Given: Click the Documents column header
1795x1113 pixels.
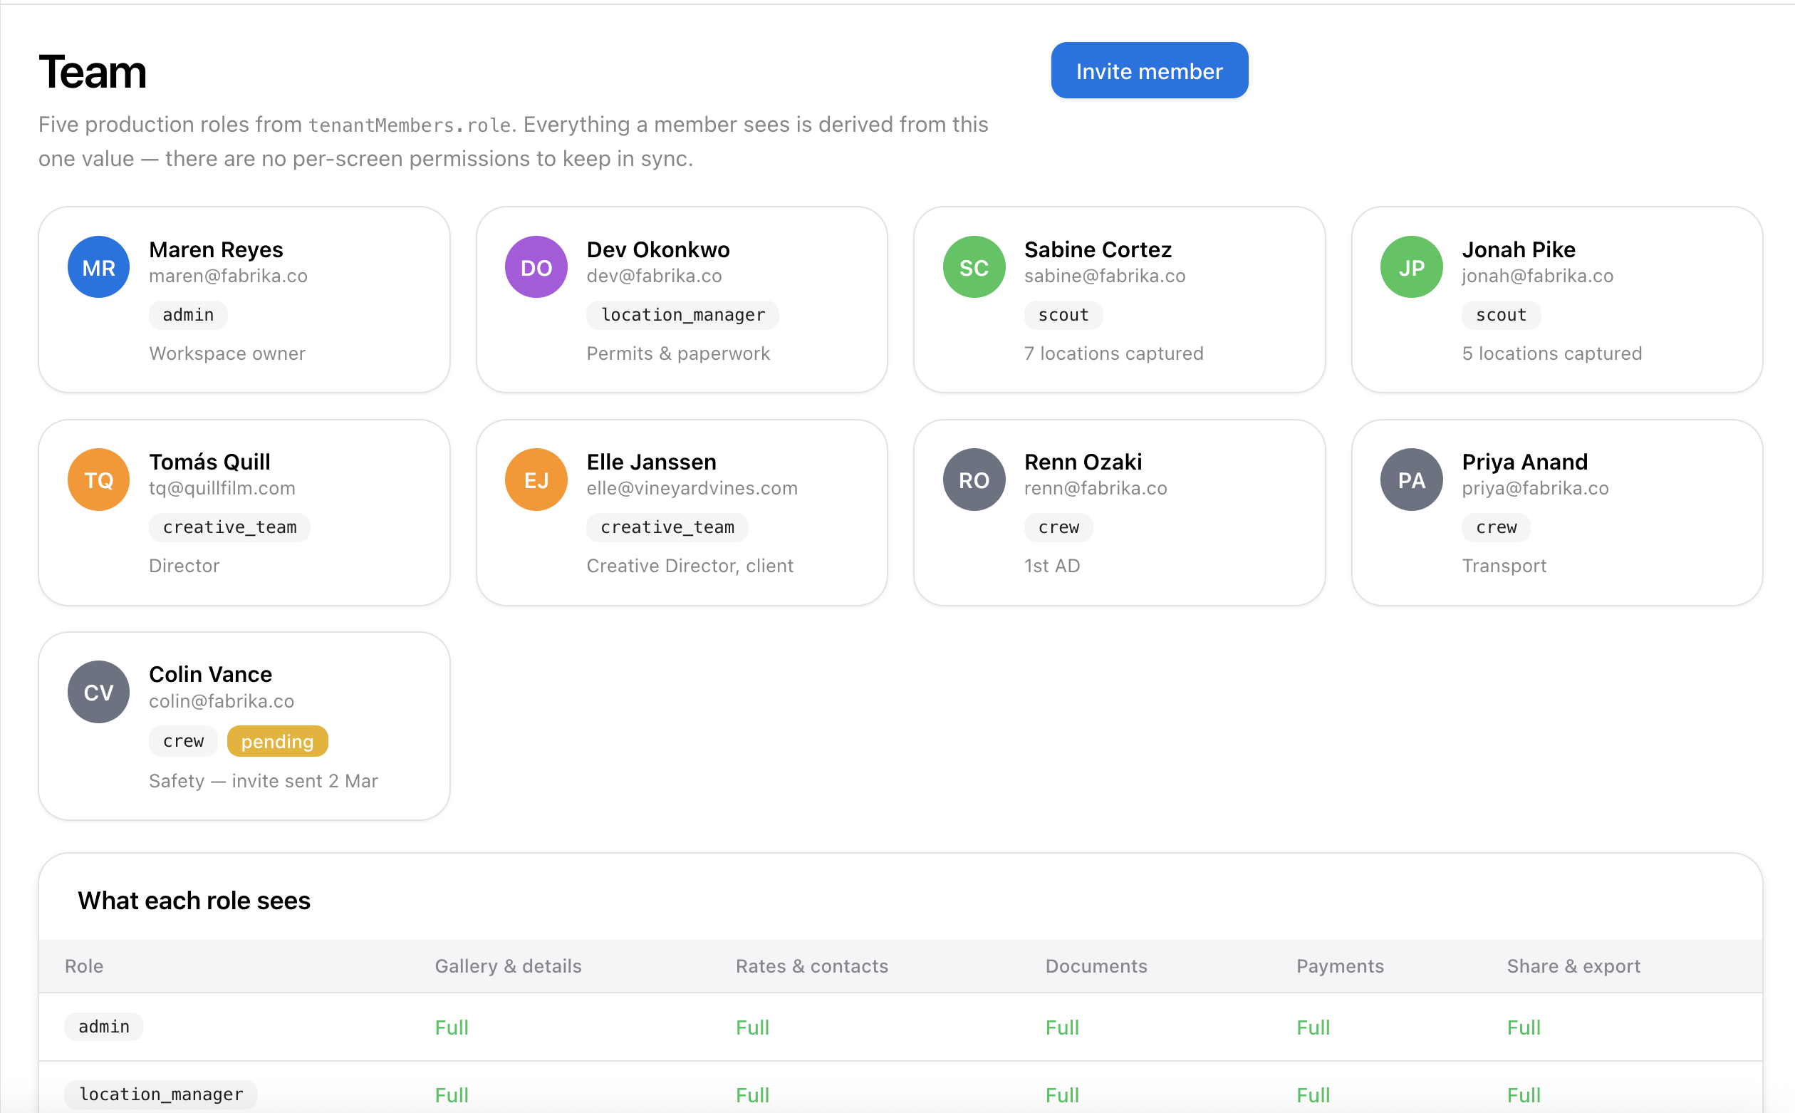Looking at the screenshot, I should [x=1096, y=966].
